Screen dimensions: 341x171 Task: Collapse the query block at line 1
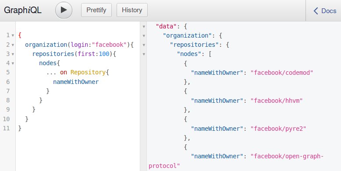(x=13, y=35)
